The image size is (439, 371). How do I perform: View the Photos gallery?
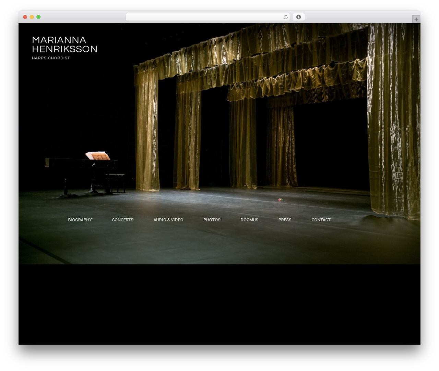click(212, 220)
